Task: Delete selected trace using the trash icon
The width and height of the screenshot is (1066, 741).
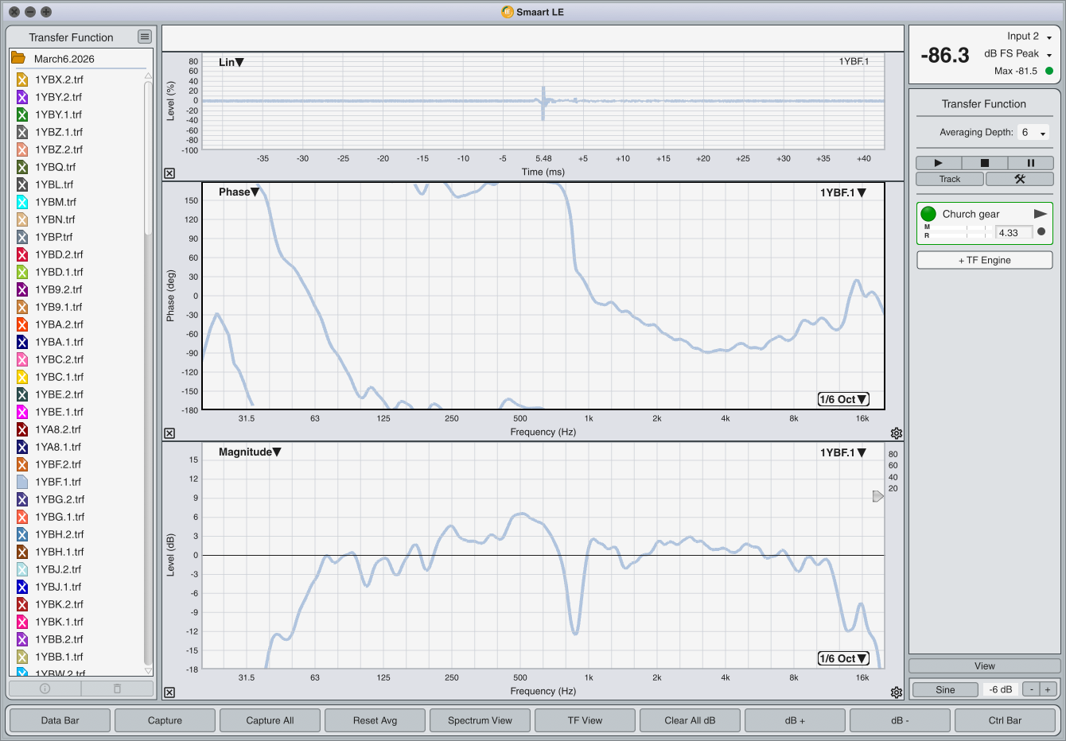Action: pyautogui.click(x=117, y=689)
